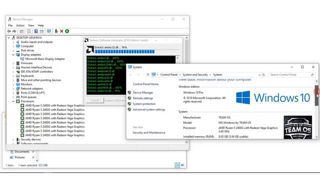Open the Action menu in Device Manager
The height and width of the screenshot is (180, 320).
20,25
